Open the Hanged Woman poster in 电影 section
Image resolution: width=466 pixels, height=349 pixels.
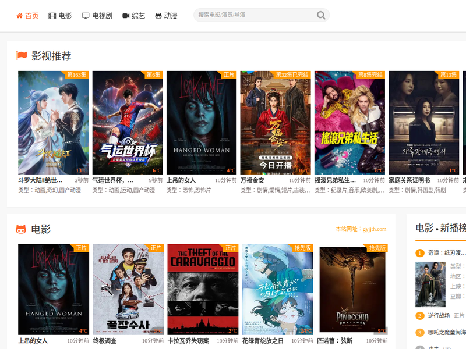click(54, 289)
